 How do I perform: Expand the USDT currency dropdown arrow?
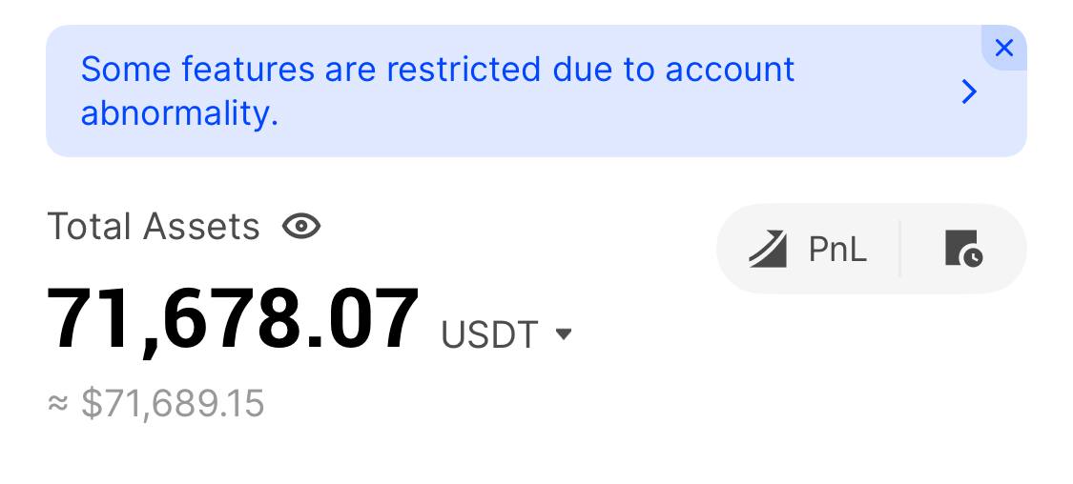(563, 333)
